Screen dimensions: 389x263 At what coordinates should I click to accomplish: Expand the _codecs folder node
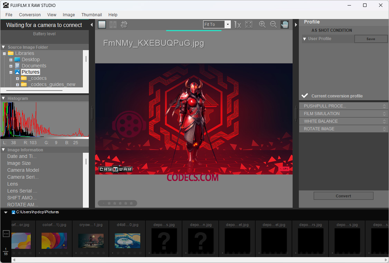pos(17,78)
